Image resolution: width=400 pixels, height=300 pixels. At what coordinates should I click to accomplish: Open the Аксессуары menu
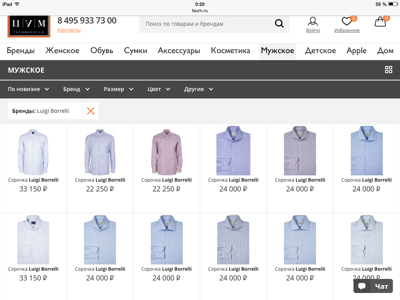pos(179,50)
